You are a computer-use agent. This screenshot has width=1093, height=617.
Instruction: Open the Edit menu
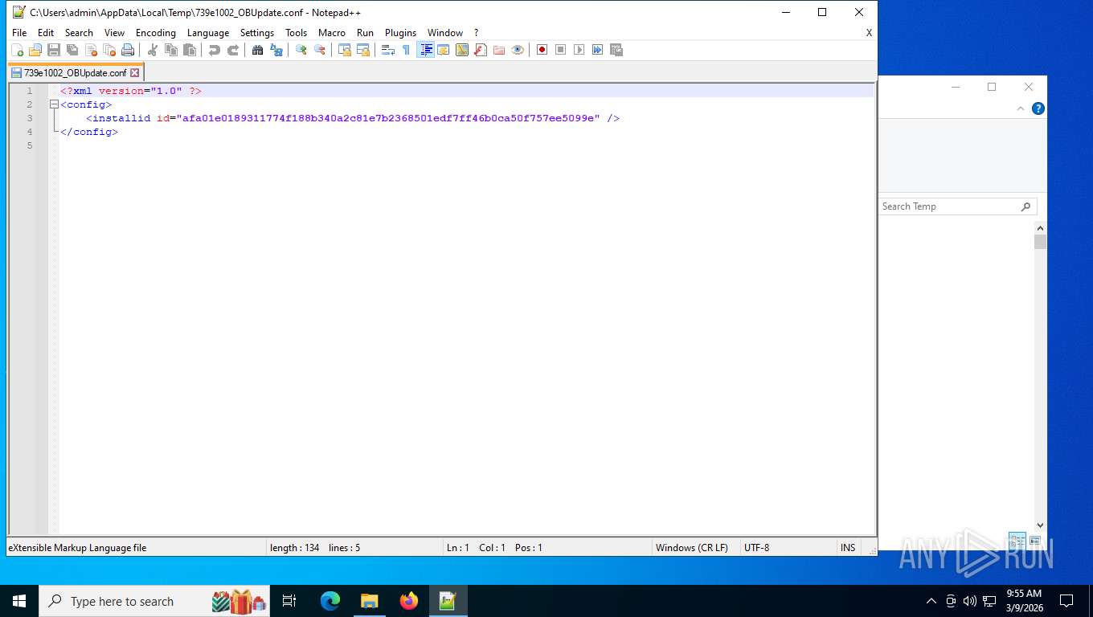click(46, 33)
